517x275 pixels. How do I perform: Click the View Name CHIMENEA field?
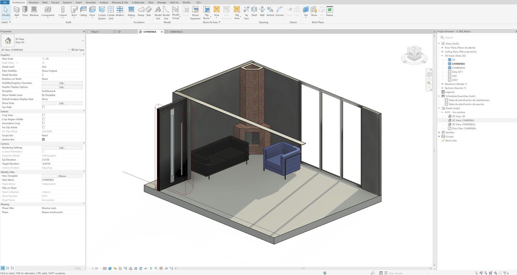coord(62,180)
